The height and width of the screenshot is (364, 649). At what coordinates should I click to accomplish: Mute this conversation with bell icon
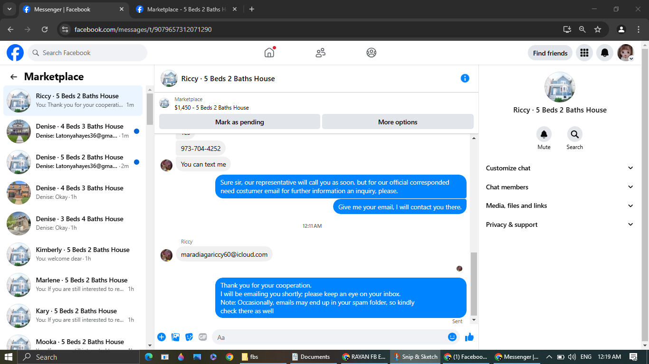(544, 134)
